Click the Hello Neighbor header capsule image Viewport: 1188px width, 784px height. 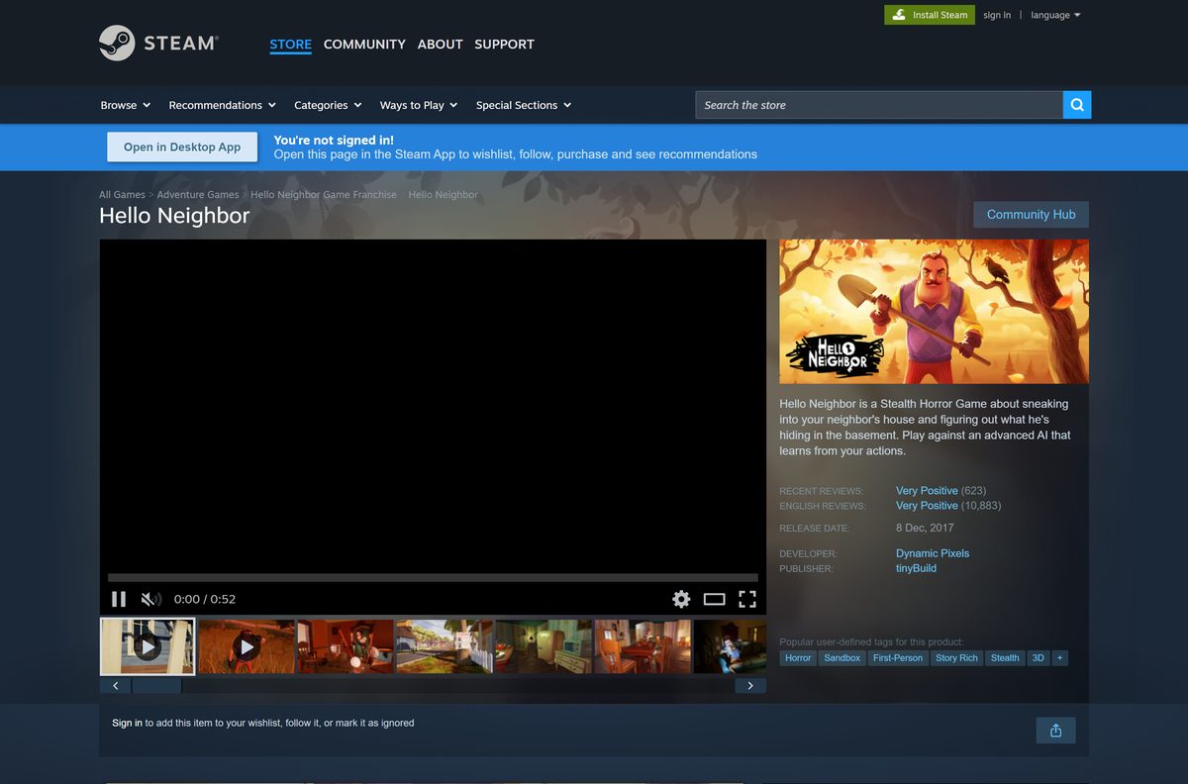click(934, 311)
